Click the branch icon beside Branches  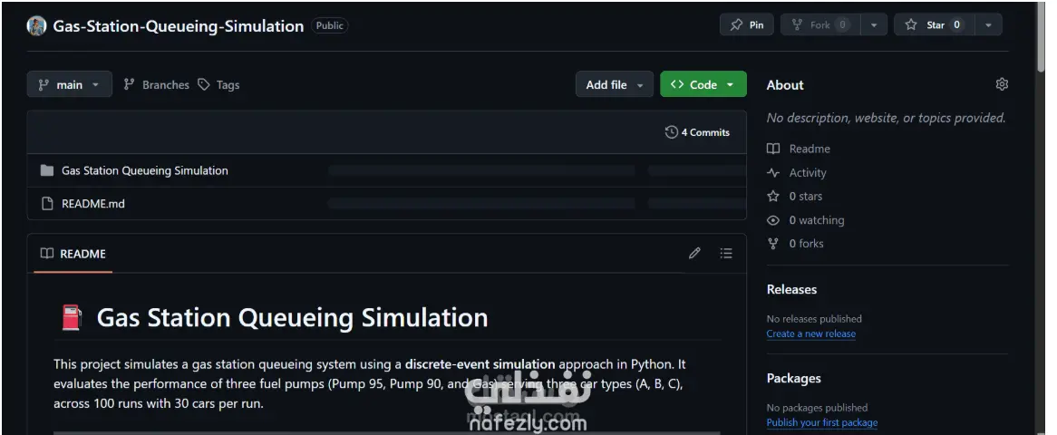pyautogui.click(x=130, y=85)
